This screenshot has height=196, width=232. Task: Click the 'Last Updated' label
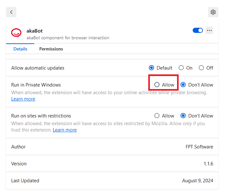[x=25, y=181]
